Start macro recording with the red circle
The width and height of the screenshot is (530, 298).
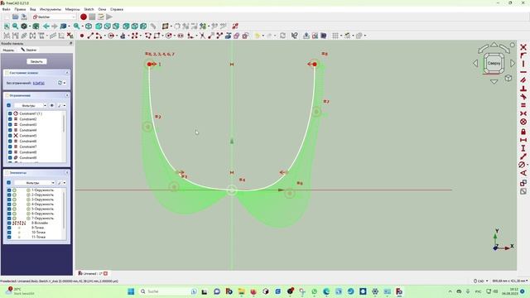[x=84, y=17]
